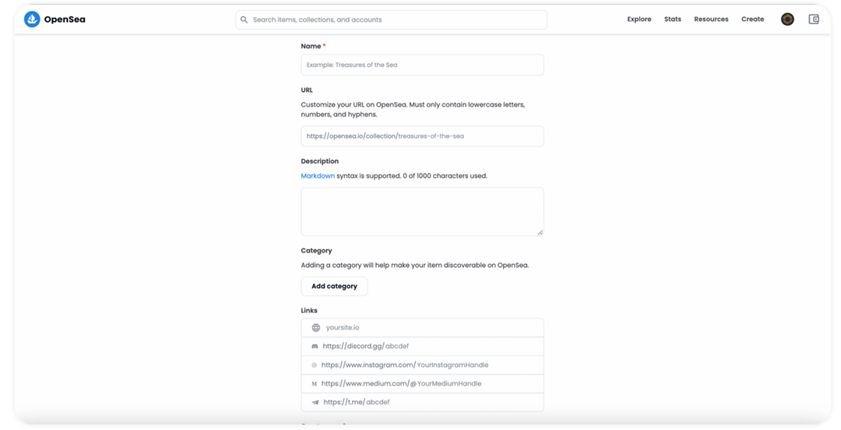Open the Explore menu
The image size is (841, 430).
[639, 19]
